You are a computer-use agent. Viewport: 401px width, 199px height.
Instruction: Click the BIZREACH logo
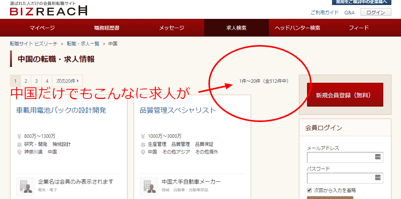[49, 11]
